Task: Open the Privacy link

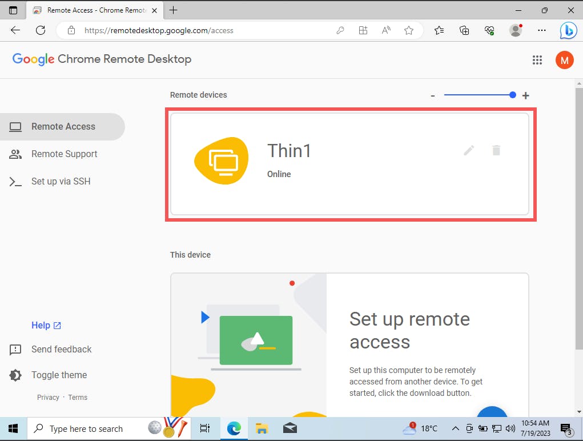Action: click(x=48, y=397)
